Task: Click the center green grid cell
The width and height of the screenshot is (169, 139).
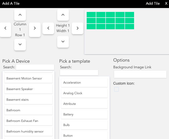Action: (110, 21)
